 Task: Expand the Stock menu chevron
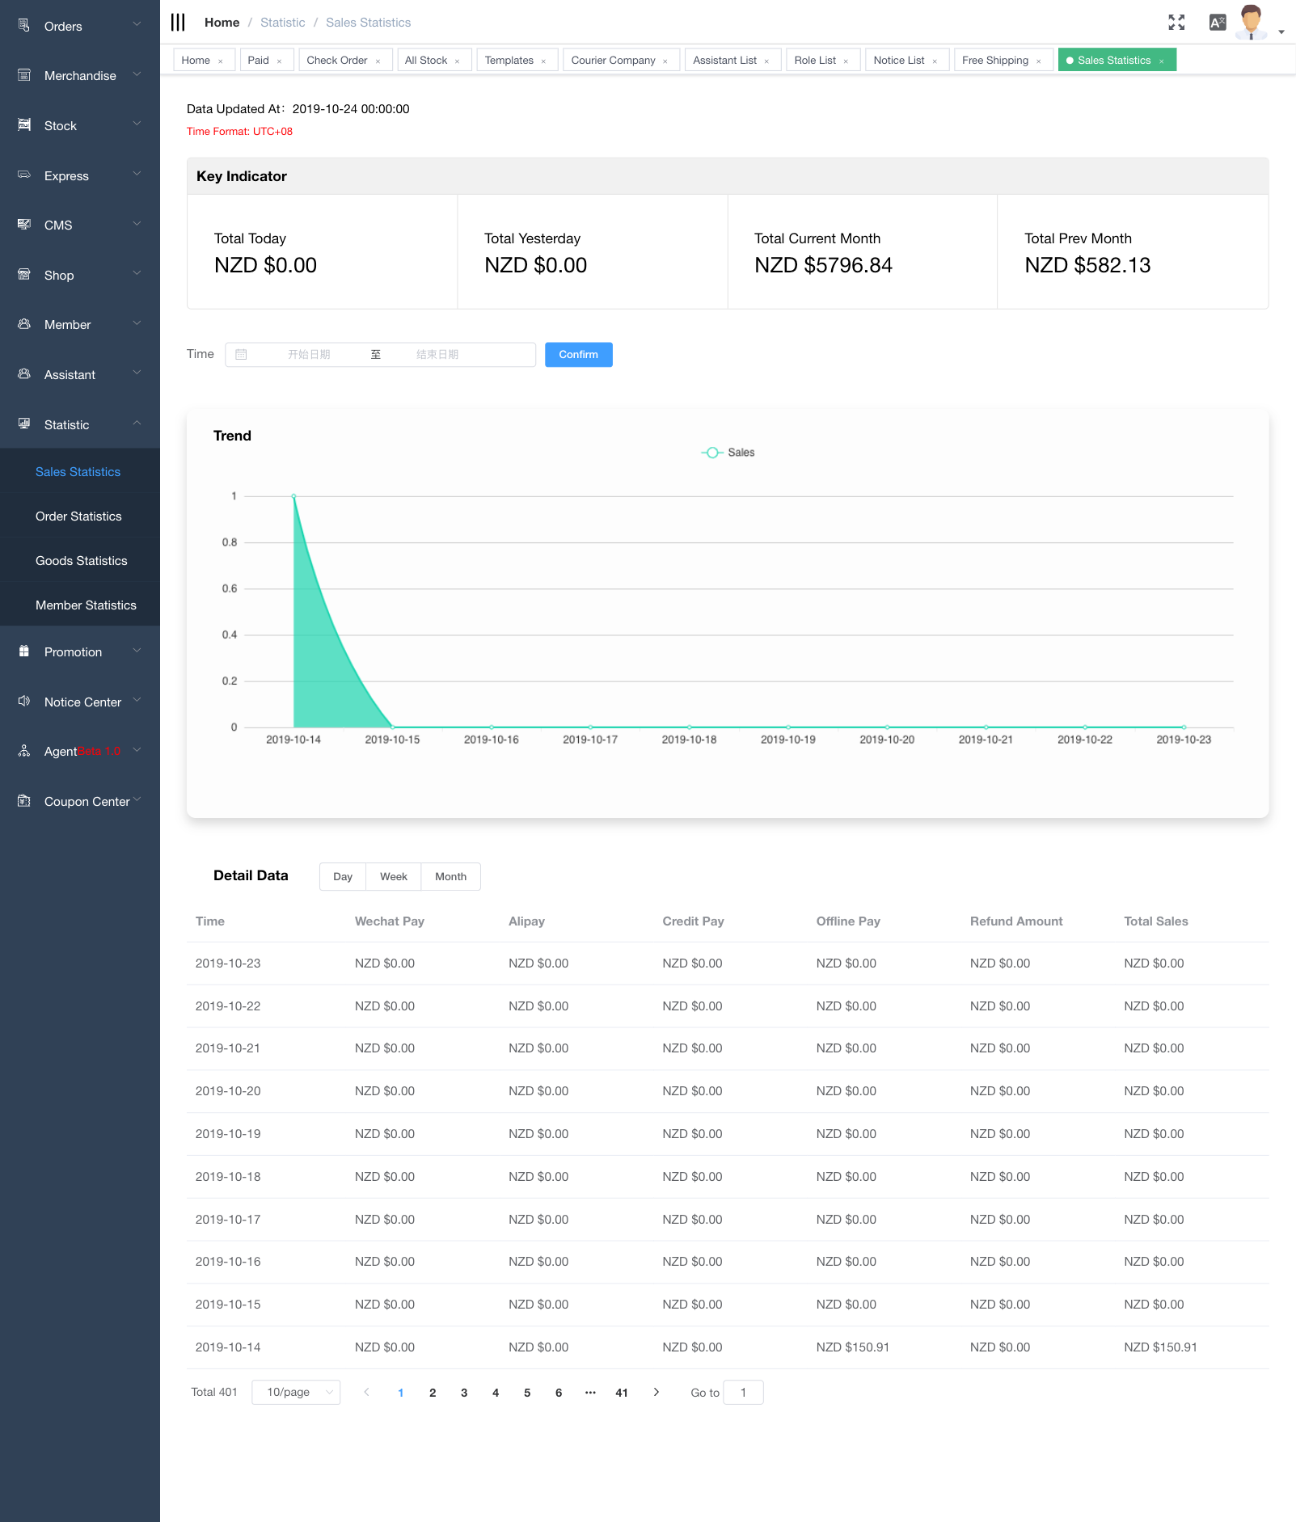pyautogui.click(x=137, y=124)
